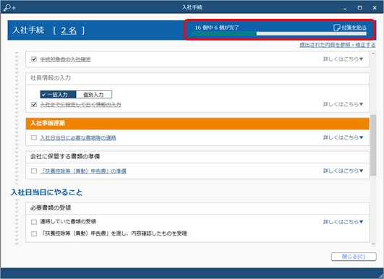Check 連絡していた書類の受領 checkbox
Viewport: 384px width, 279px height.
point(34,222)
